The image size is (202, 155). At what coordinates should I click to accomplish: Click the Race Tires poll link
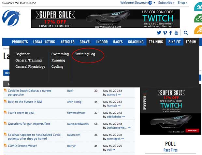pyautogui.click(x=170, y=150)
